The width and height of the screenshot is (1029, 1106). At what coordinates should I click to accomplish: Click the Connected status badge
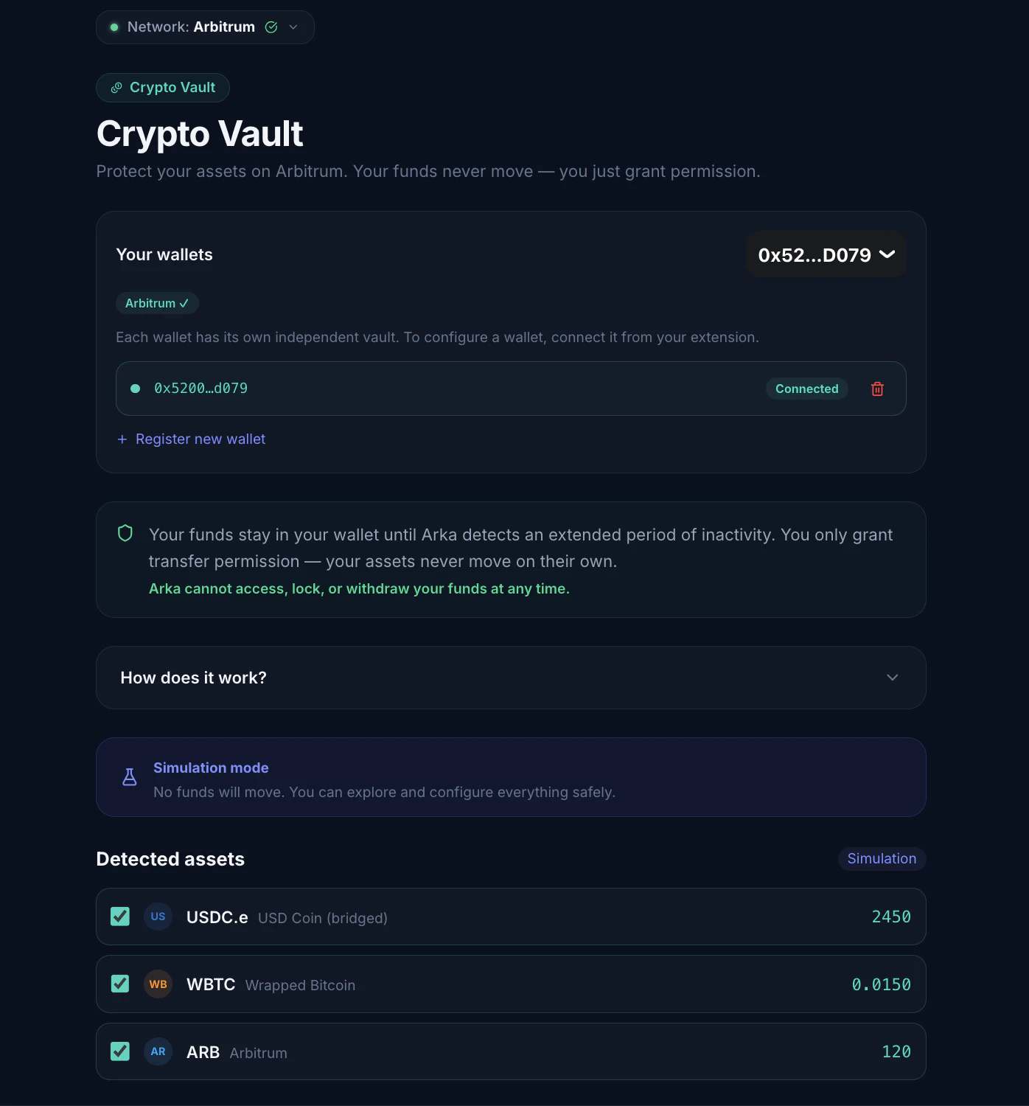(x=806, y=389)
